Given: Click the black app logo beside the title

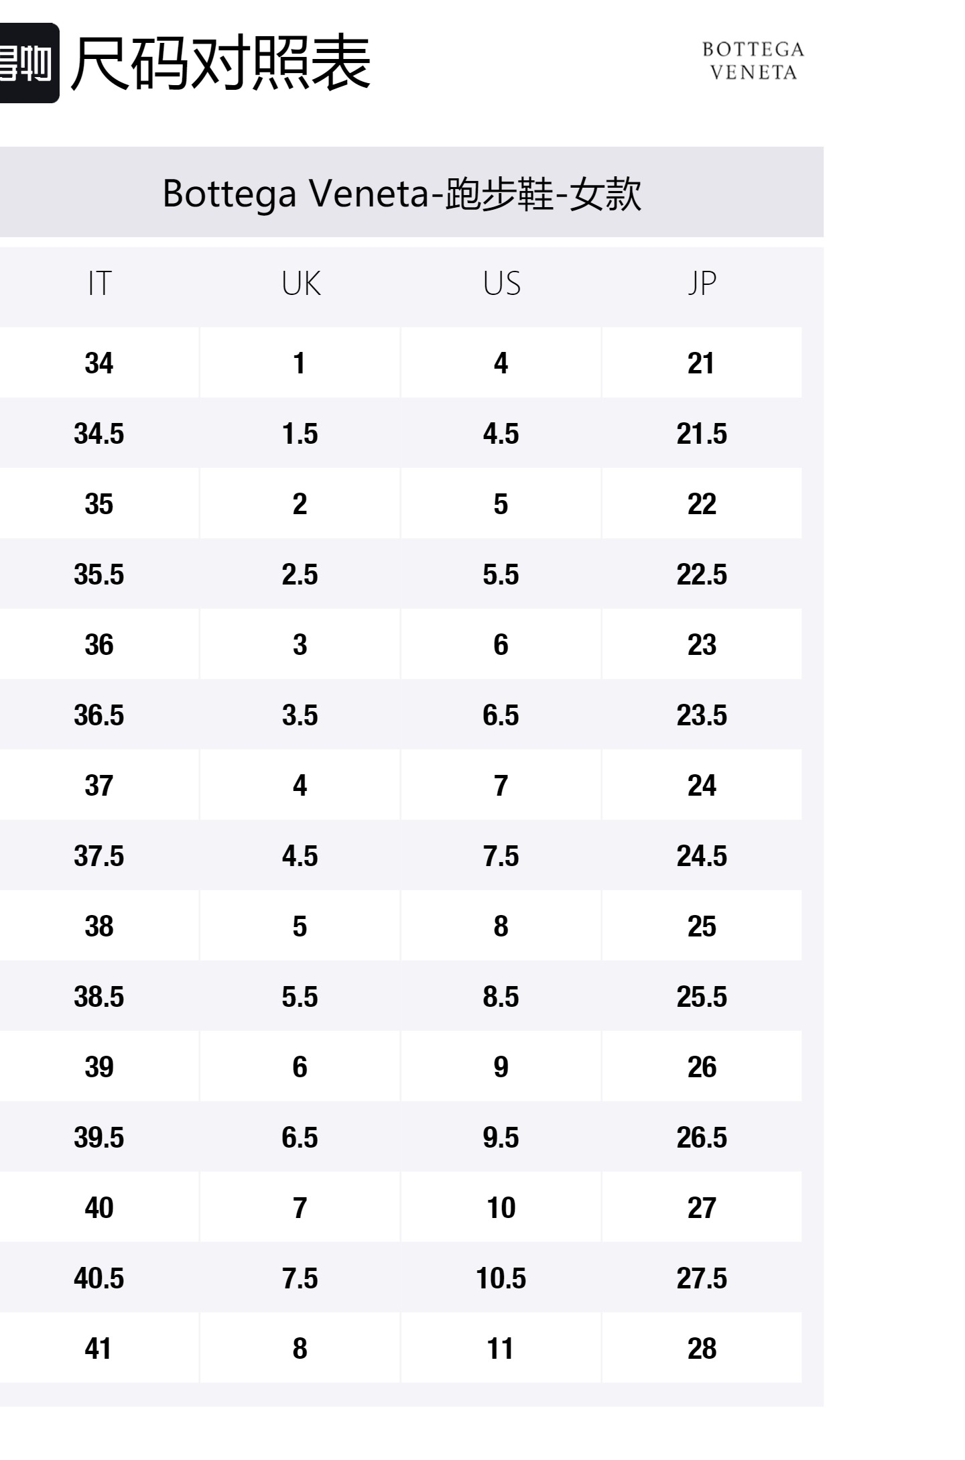Looking at the screenshot, I should point(27,64).
